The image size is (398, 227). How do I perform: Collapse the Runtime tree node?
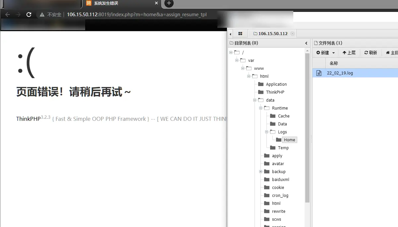point(261,108)
